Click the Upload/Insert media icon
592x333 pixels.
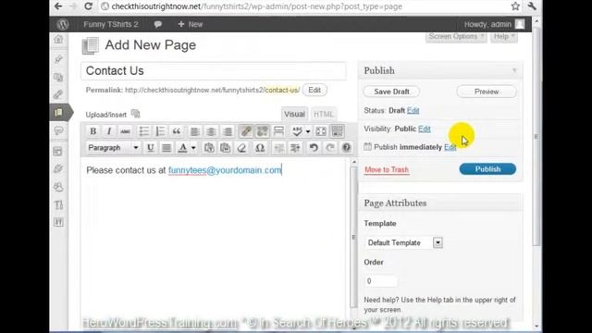point(136,114)
